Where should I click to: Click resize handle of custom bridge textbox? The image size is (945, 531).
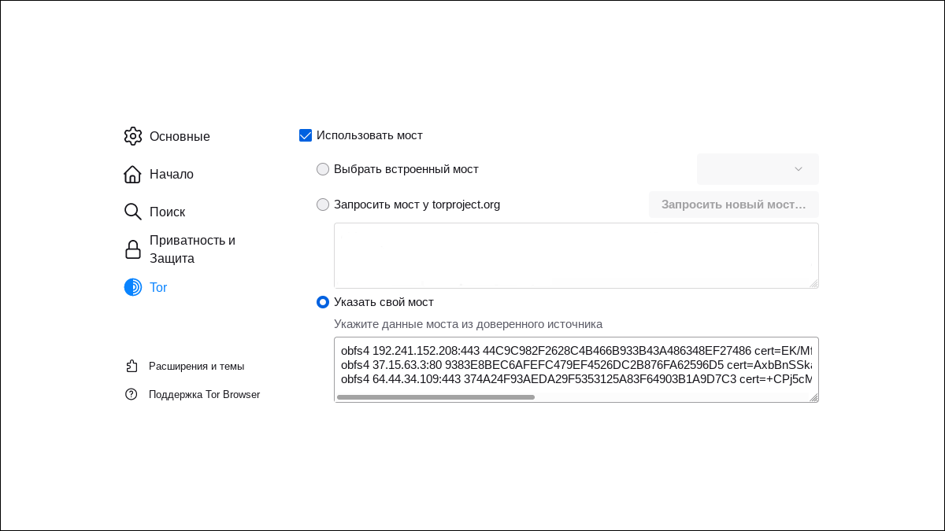tap(813, 397)
